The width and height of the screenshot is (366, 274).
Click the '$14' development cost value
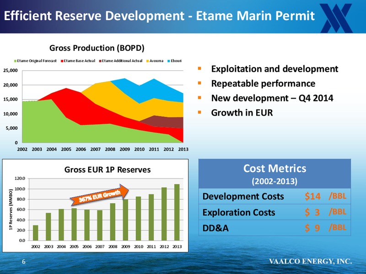click(x=312, y=196)
